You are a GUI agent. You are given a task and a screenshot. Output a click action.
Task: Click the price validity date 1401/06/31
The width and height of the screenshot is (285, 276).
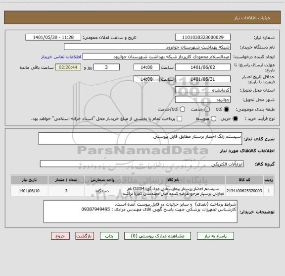click(x=203, y=79)
